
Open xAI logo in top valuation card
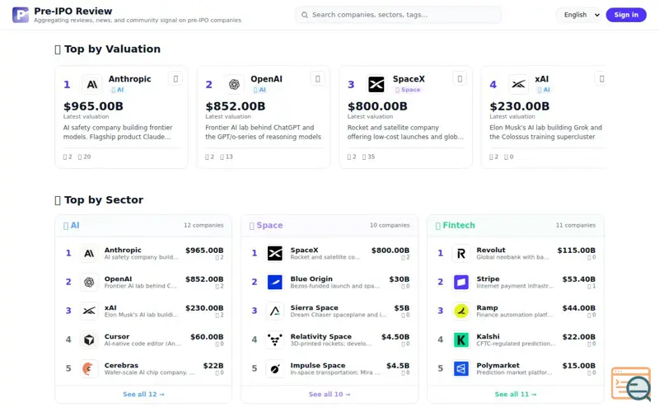pos(518,85)
